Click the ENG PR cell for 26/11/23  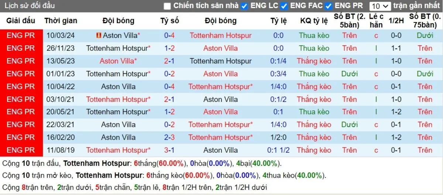pos(21,48)
